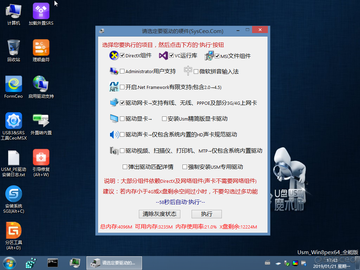Tick 强制安装USM专用驱动 checkbox
Viewport: 360px width, 270px height.
click(x=185, y=167)
